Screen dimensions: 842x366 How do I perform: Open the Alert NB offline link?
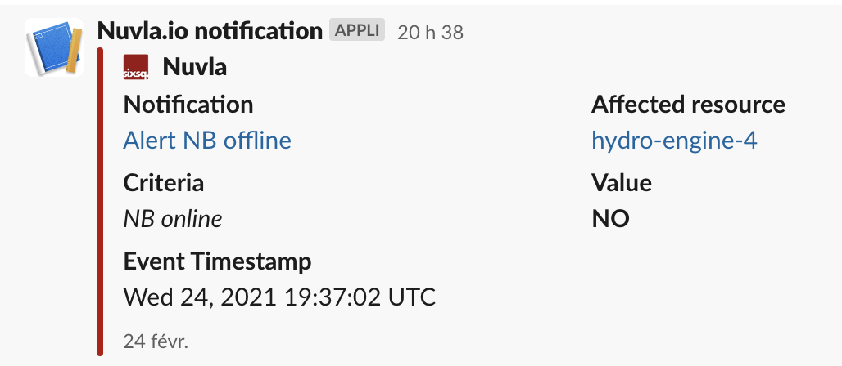(207, 141)
